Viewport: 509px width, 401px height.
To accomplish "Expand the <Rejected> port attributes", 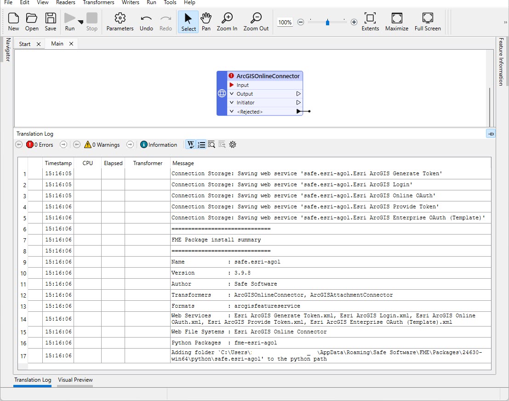I will [x=232, y=111].
